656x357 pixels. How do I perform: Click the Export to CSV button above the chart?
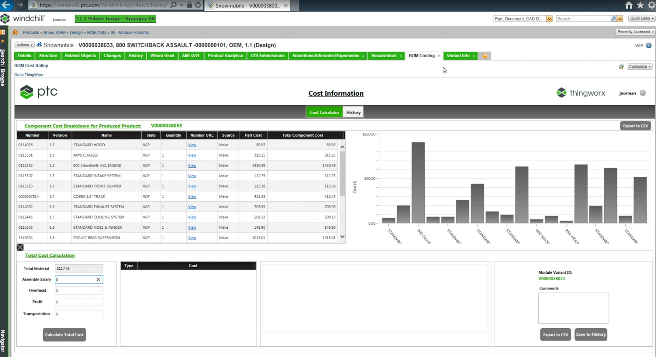coord(635,126)
